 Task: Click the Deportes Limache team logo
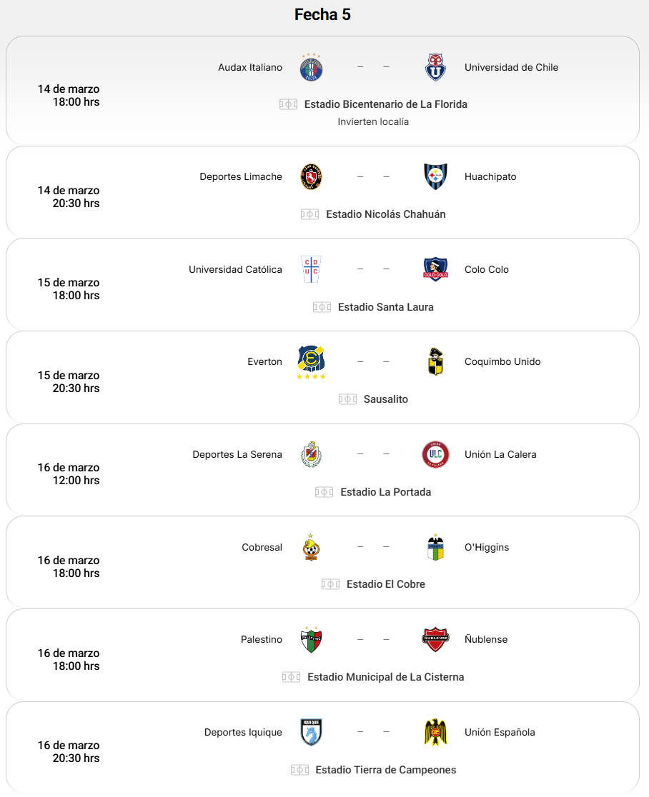click(312, 176)
